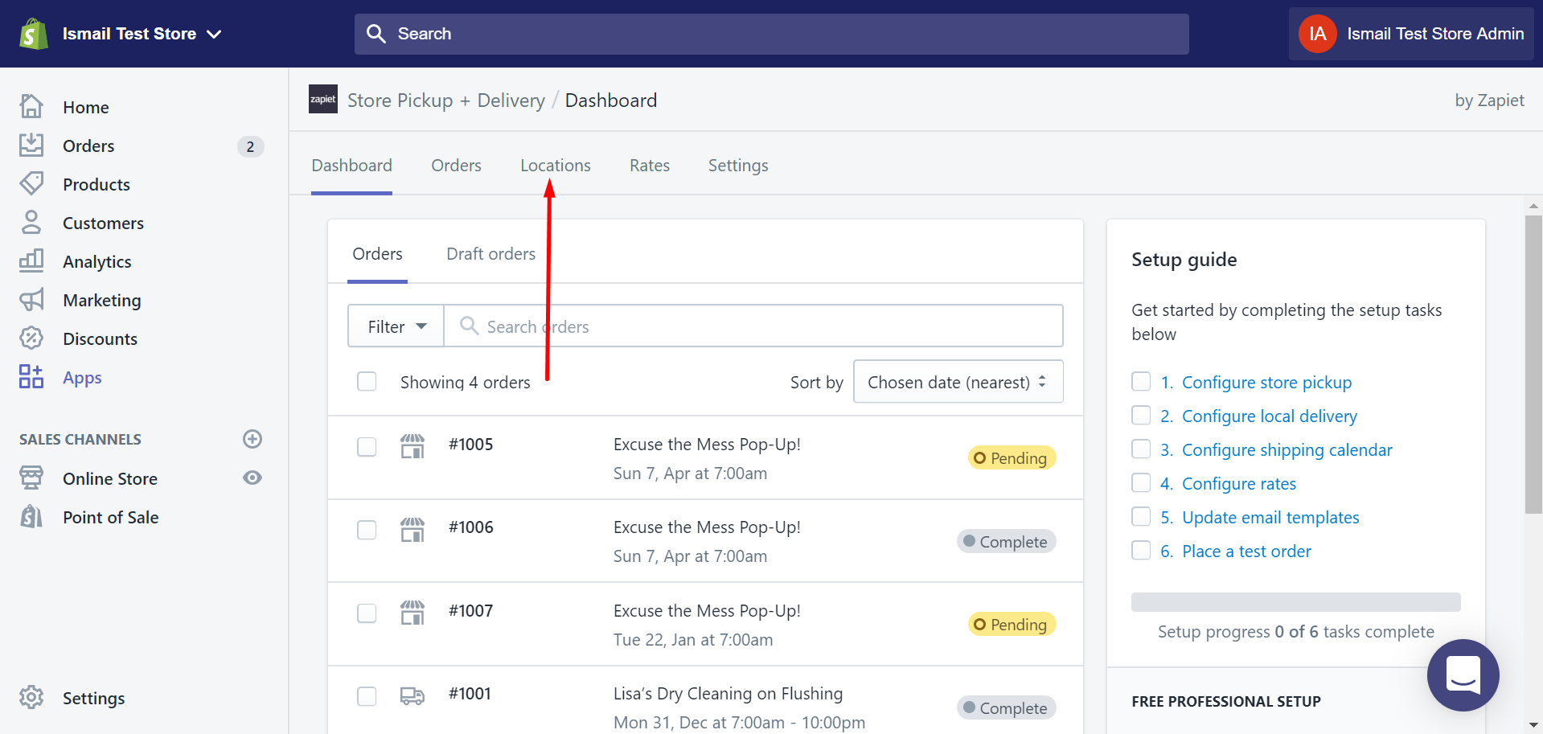Open the Sort by Chosen date dropdown
This screenshot has height=734, width=1543.
point(958,381)
